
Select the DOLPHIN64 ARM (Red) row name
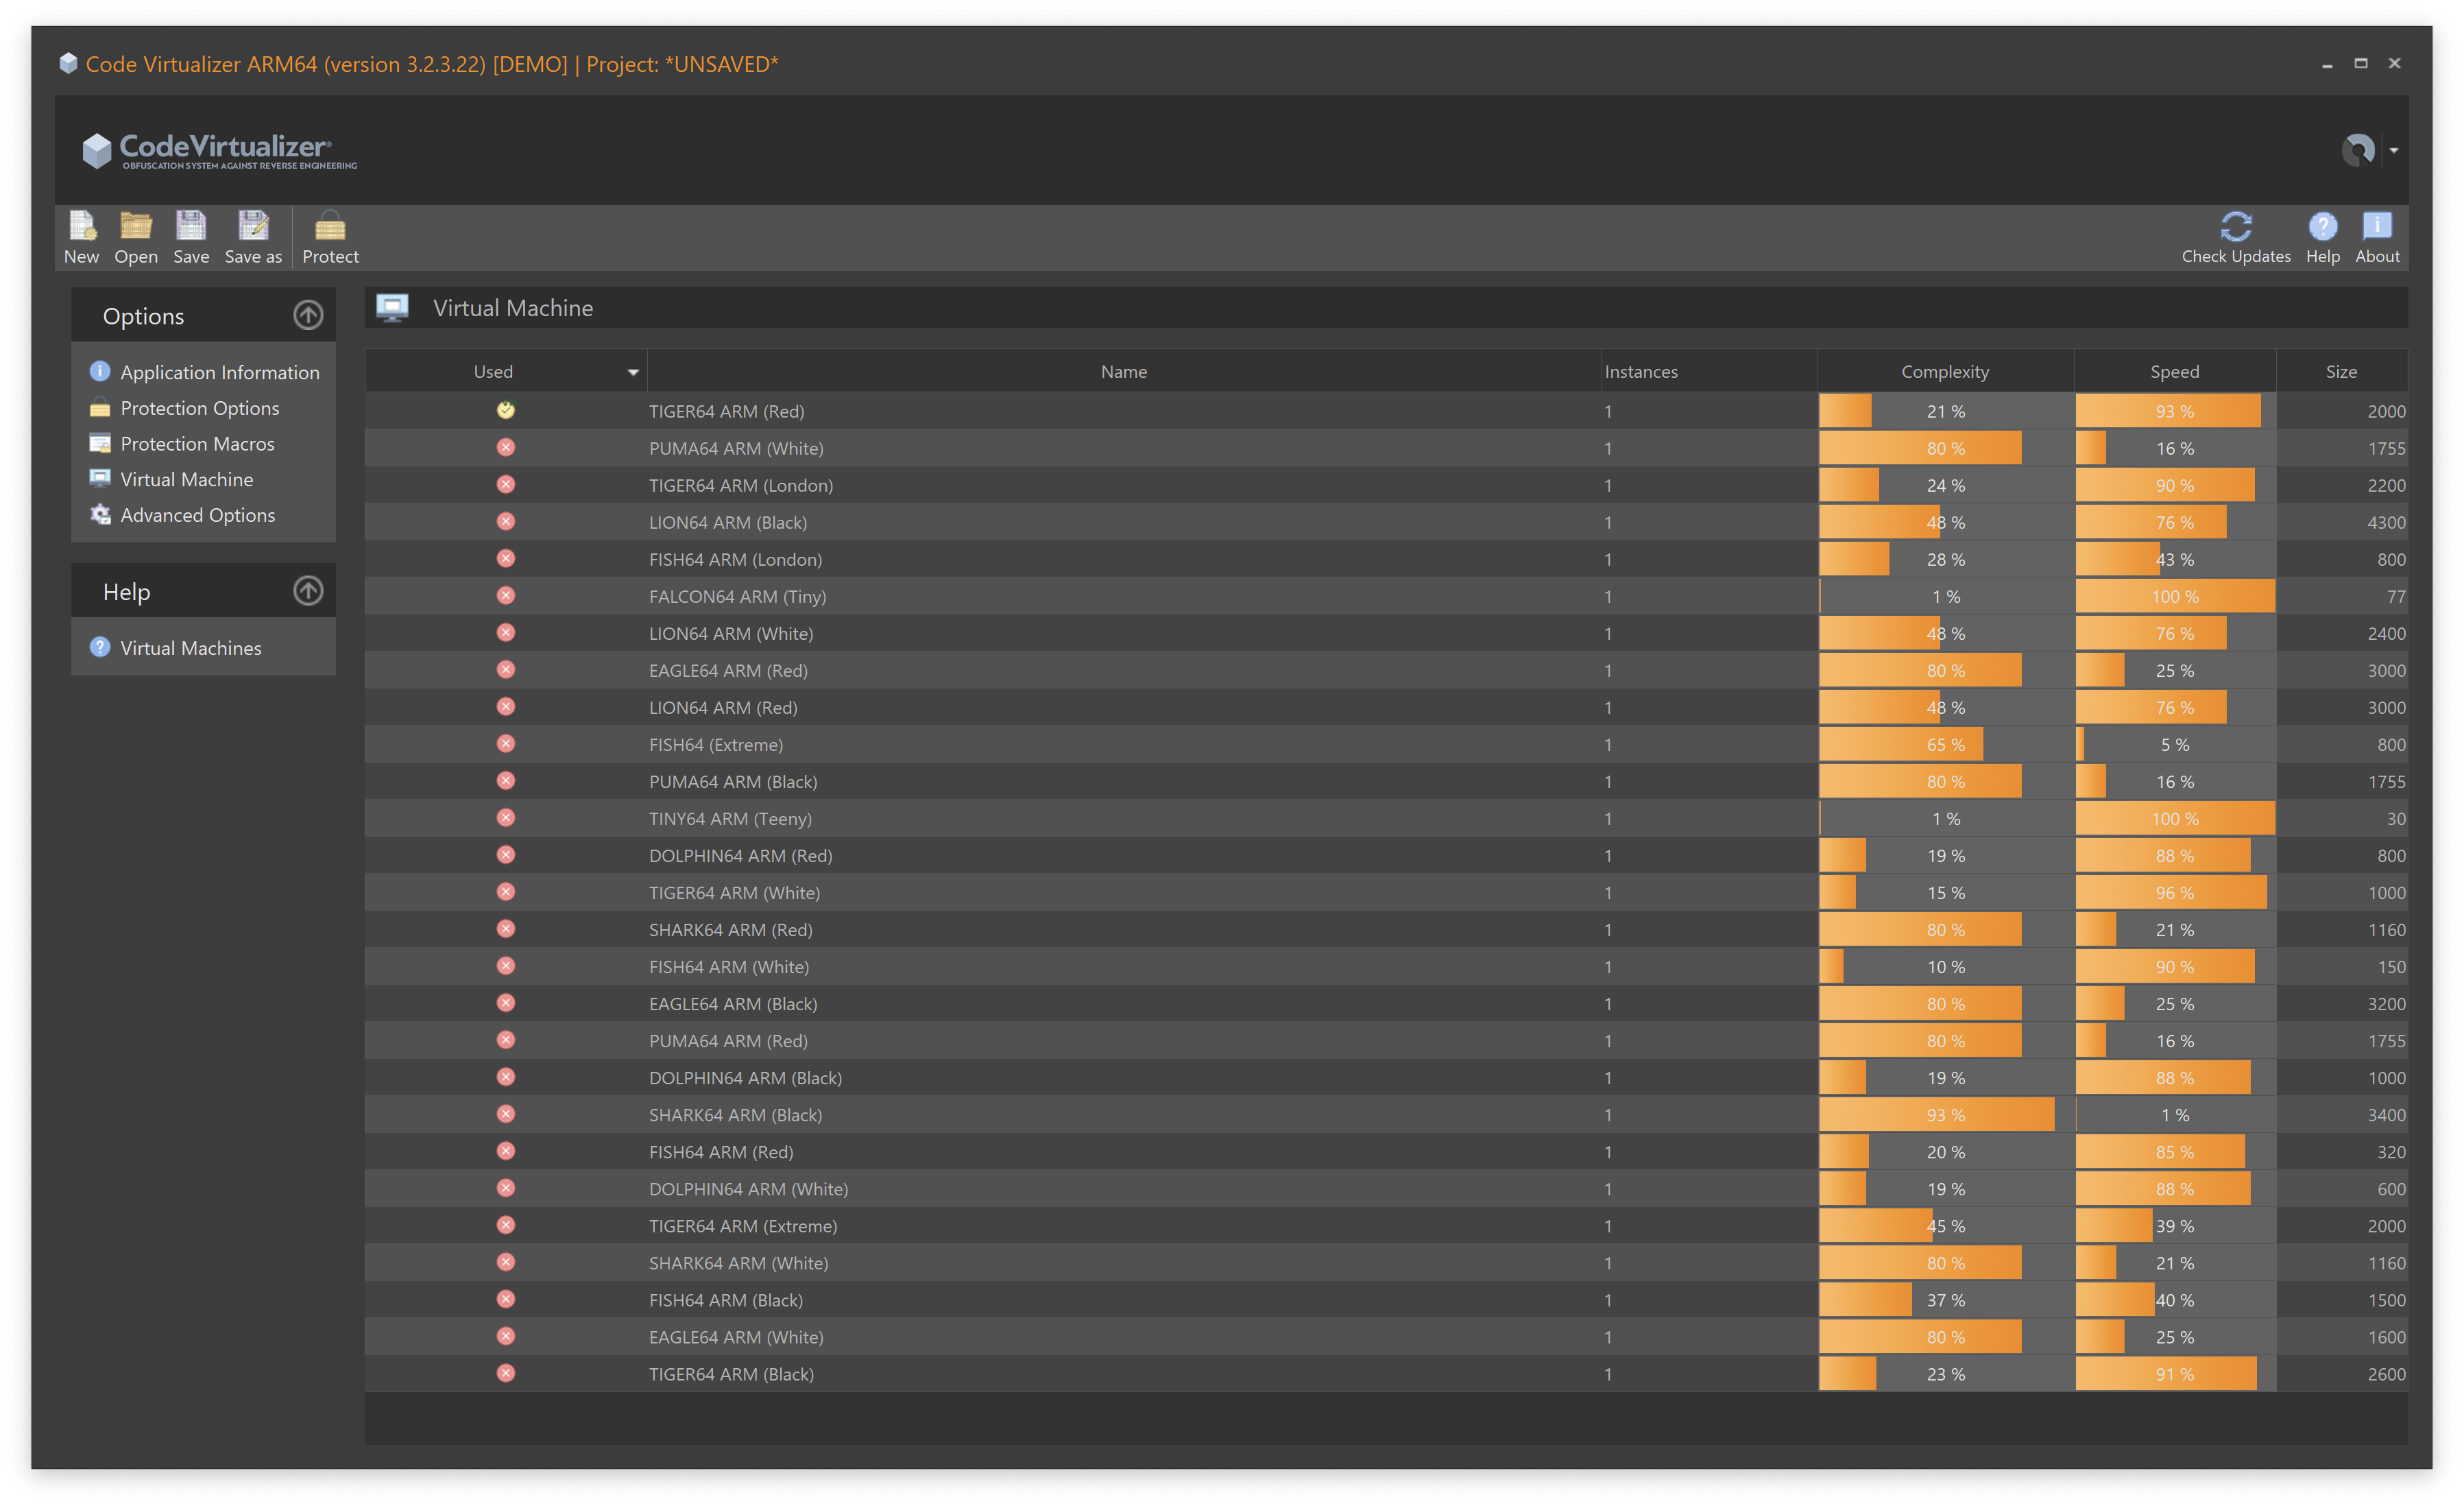tap(740, 856)
